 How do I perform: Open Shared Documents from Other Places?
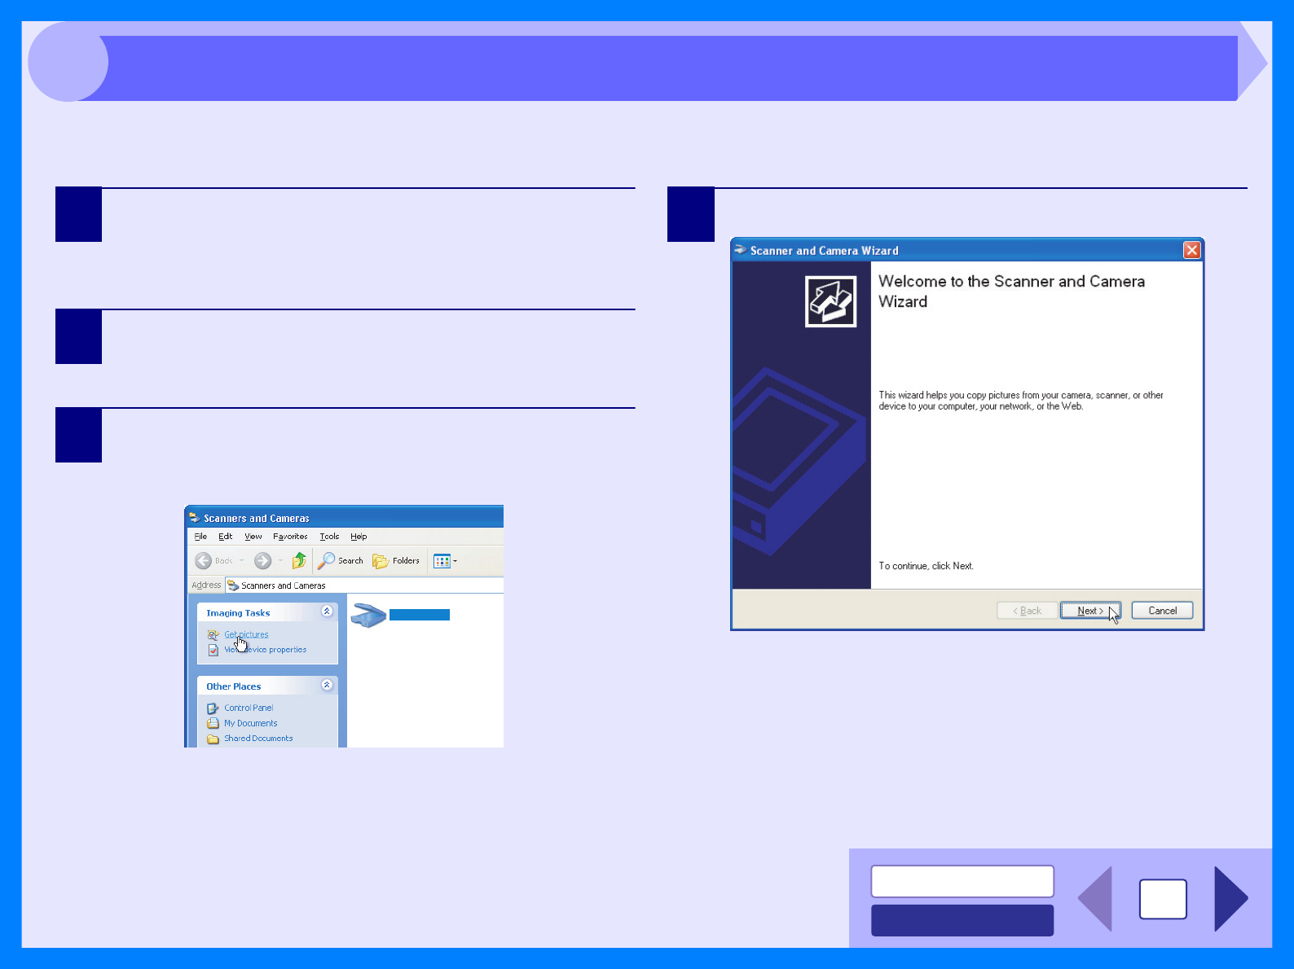[258, 739]
